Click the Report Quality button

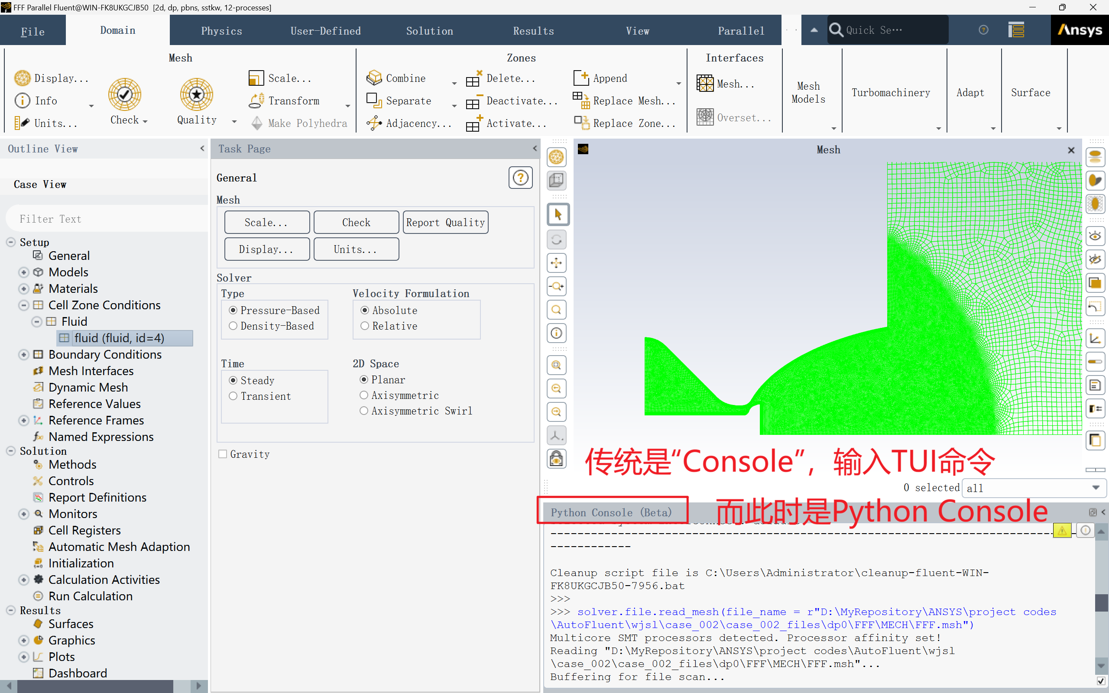point(445,223)
